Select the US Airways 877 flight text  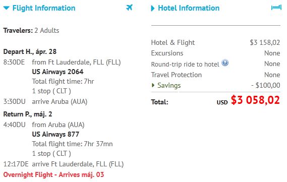tap(55, 134)
